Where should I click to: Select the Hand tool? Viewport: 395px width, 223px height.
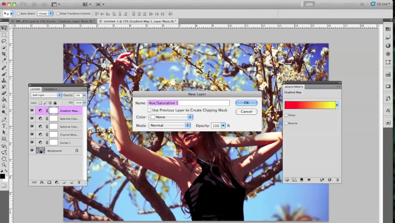coord(4,158)
